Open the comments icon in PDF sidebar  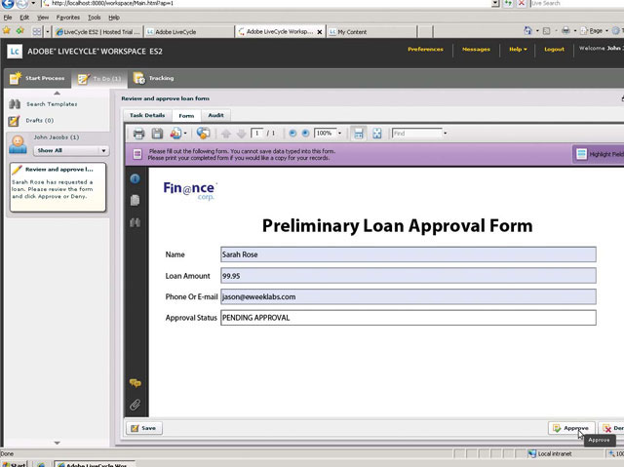click(136, 383)
